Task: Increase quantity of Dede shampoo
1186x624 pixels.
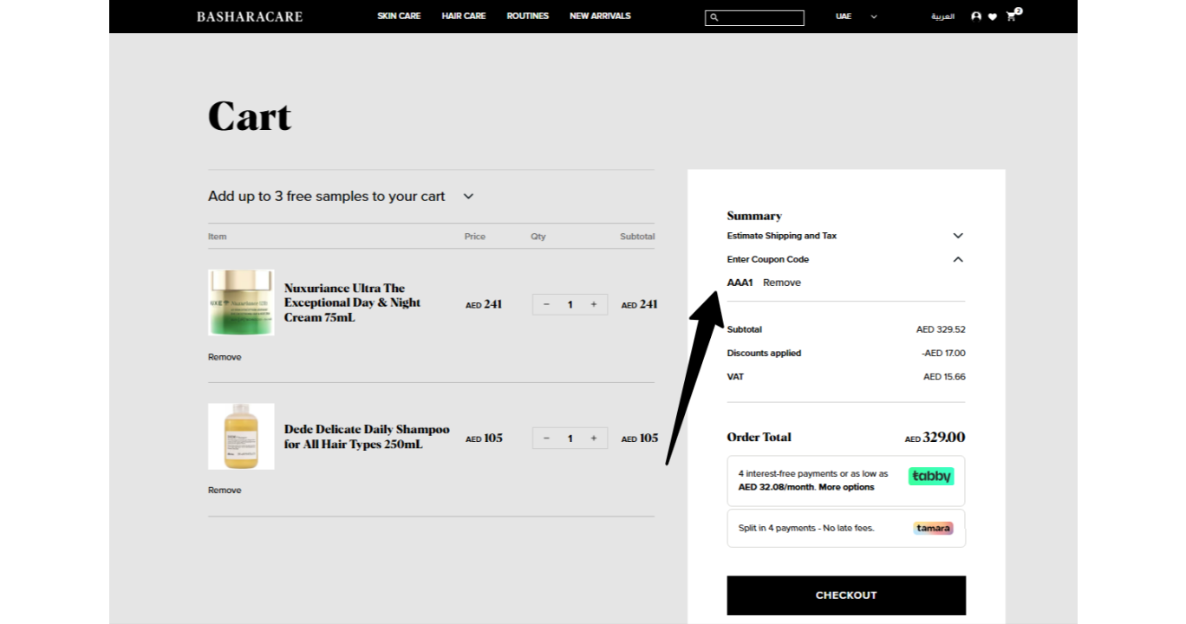Action: click(x=594, y=438)
